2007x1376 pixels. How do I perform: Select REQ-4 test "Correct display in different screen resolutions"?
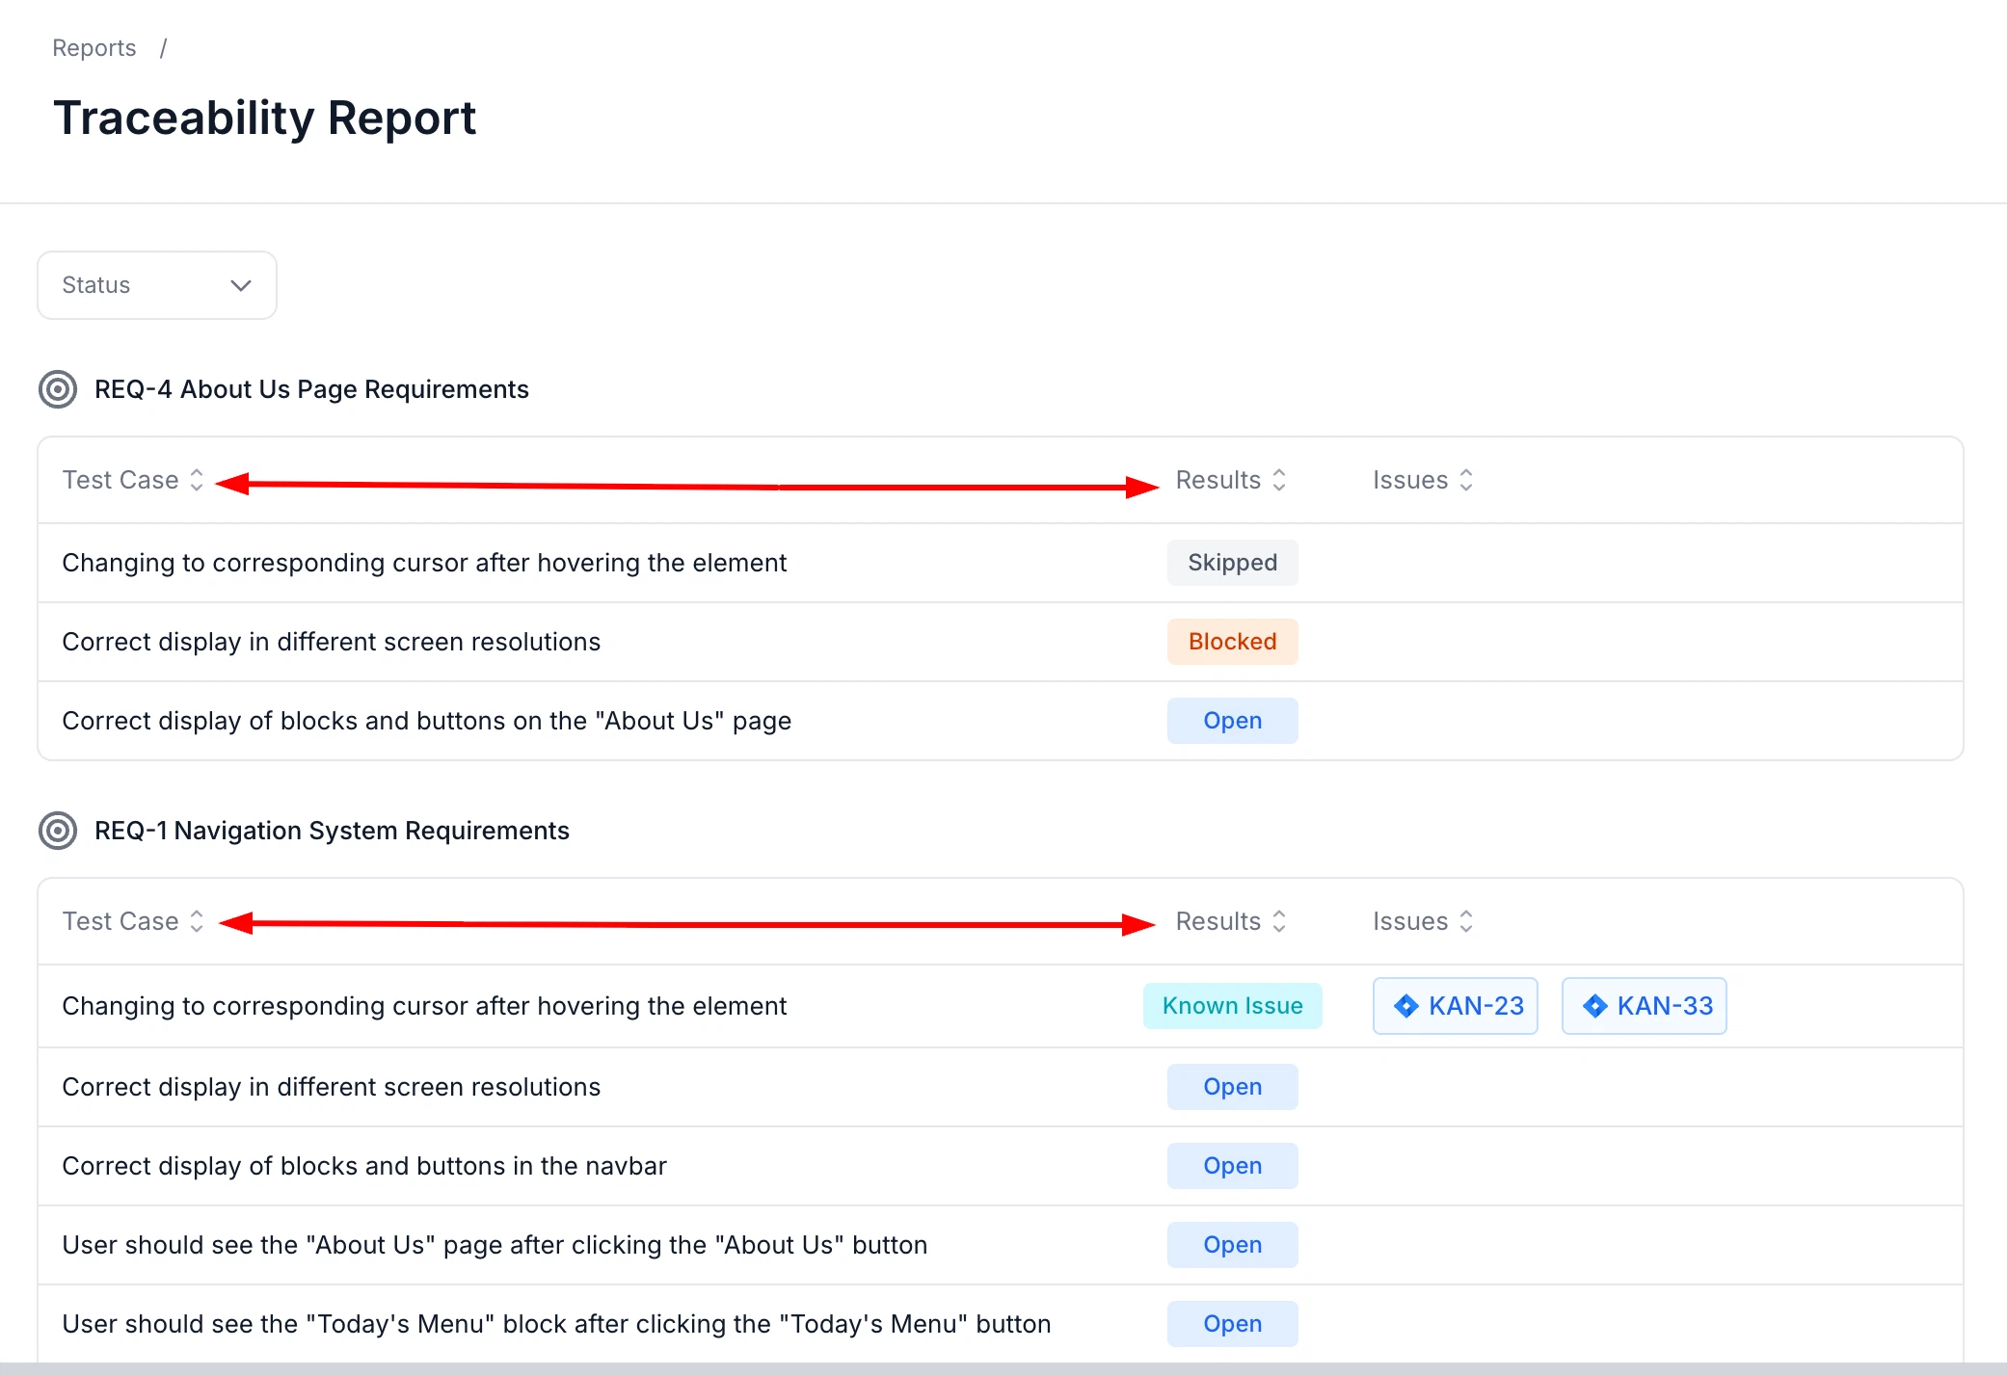pos(332,642)
